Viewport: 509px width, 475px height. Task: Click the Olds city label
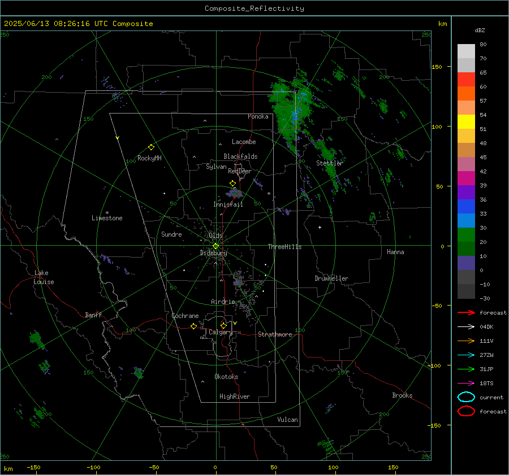[215, 236]
